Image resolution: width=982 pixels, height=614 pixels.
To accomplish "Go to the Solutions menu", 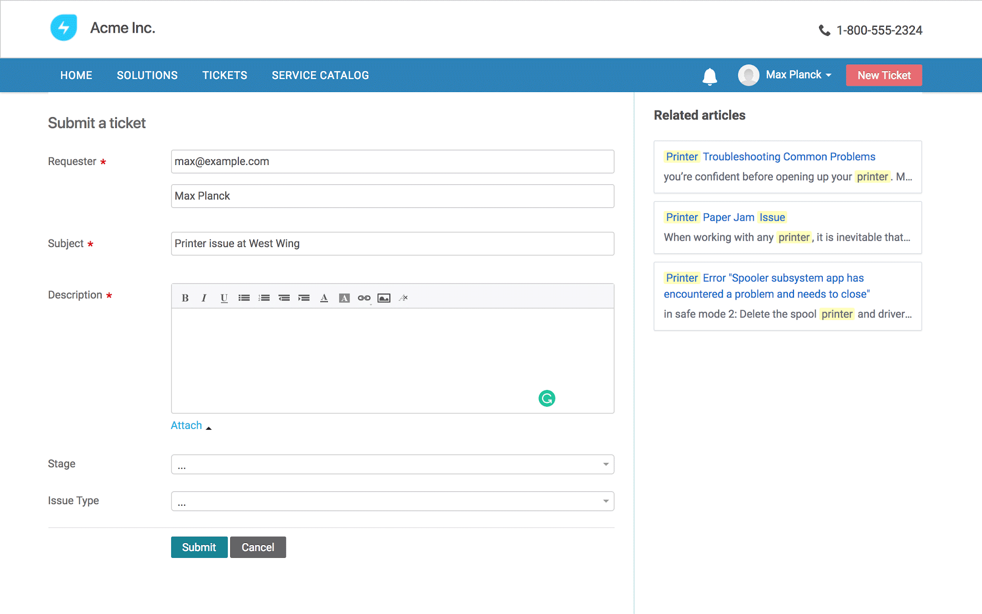I will pyautogui.click(x=147, y=75).
